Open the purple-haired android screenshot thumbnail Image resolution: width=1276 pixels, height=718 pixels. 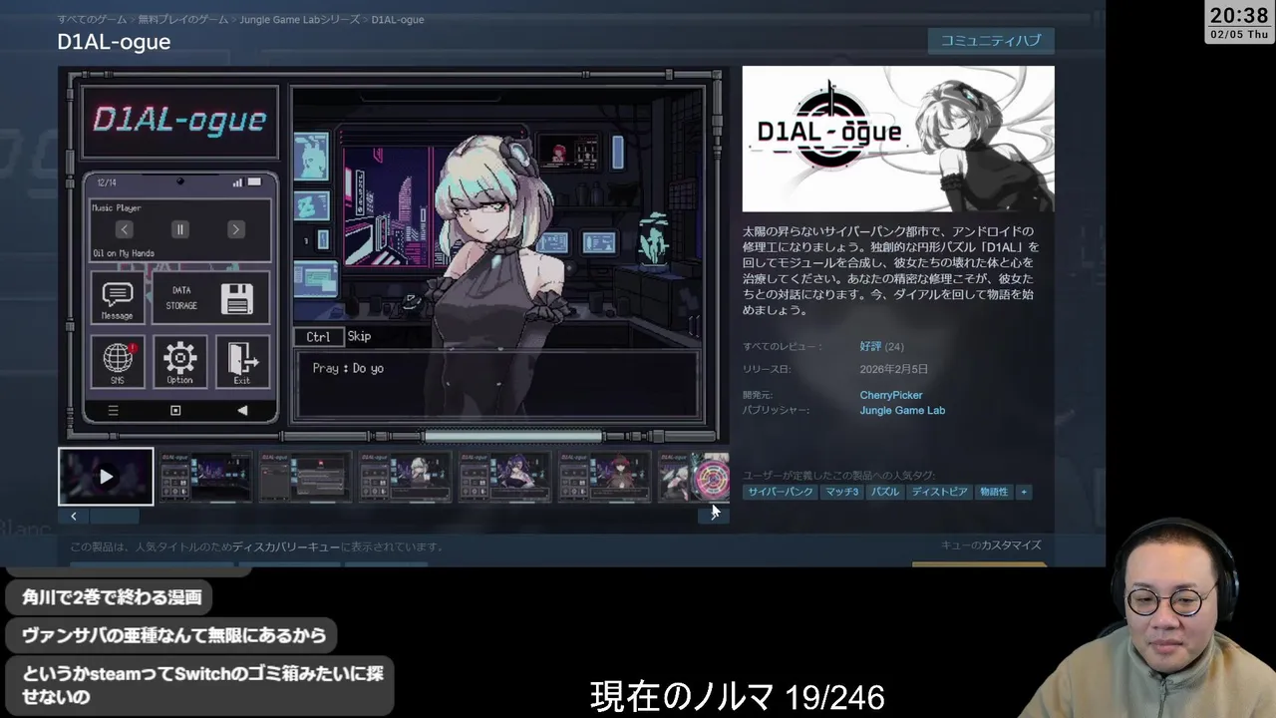pos(504,477)
